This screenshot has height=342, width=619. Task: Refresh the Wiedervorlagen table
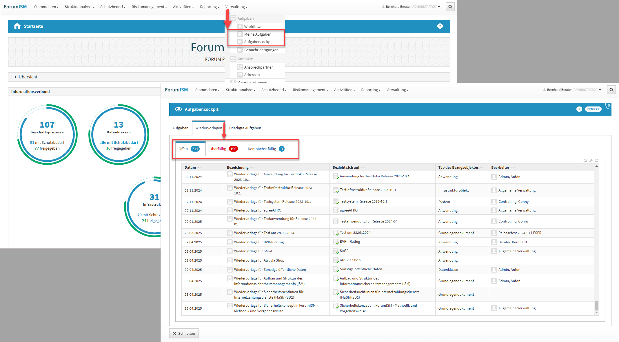tap(597, 161)
